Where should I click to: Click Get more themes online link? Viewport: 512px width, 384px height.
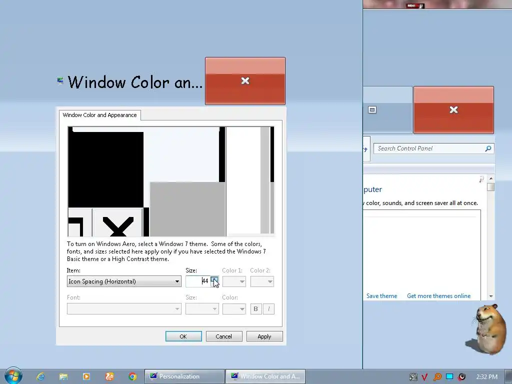[x=439, y=296]
